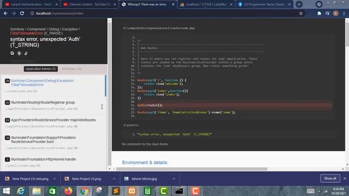Go forward in browser history
This screenshot has width=349, height=196.
tap(14, 13)
